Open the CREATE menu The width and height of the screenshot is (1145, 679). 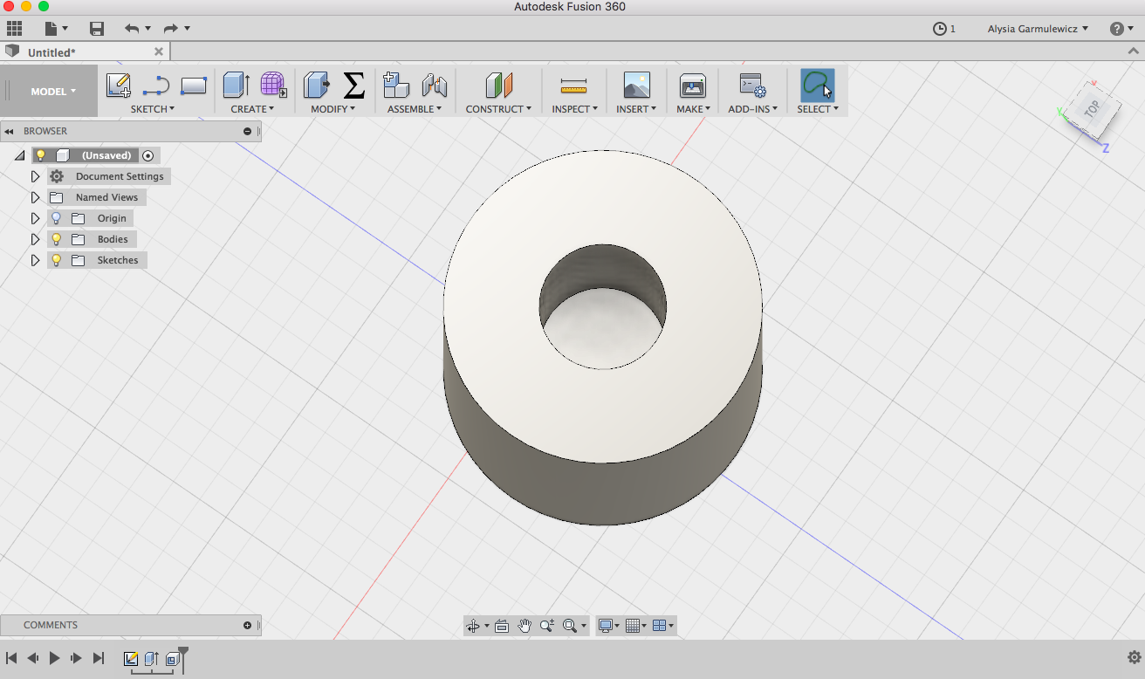click(252, 109)
